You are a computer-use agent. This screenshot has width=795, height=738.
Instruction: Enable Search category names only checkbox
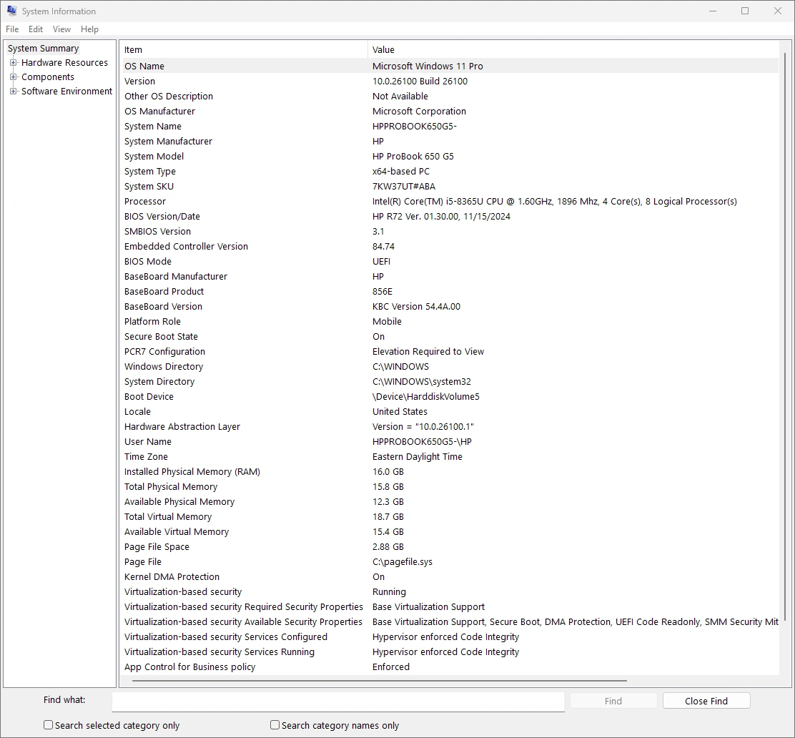275,724
